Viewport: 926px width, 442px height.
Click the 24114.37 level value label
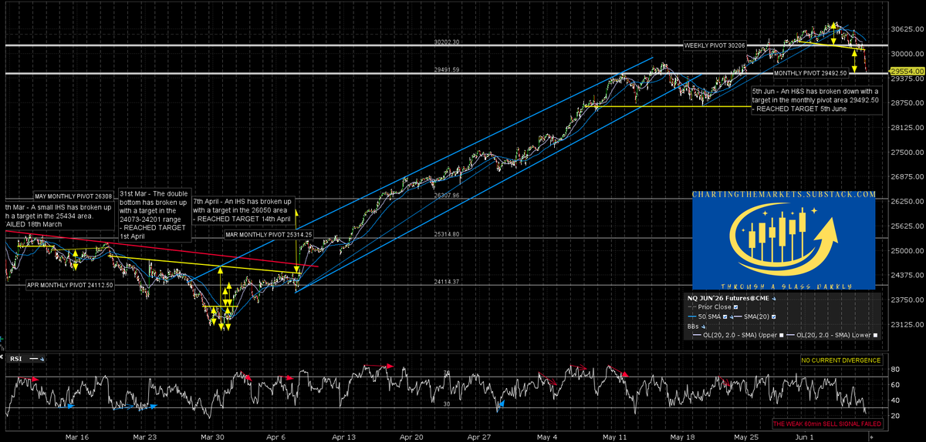(x=448, y=282)
